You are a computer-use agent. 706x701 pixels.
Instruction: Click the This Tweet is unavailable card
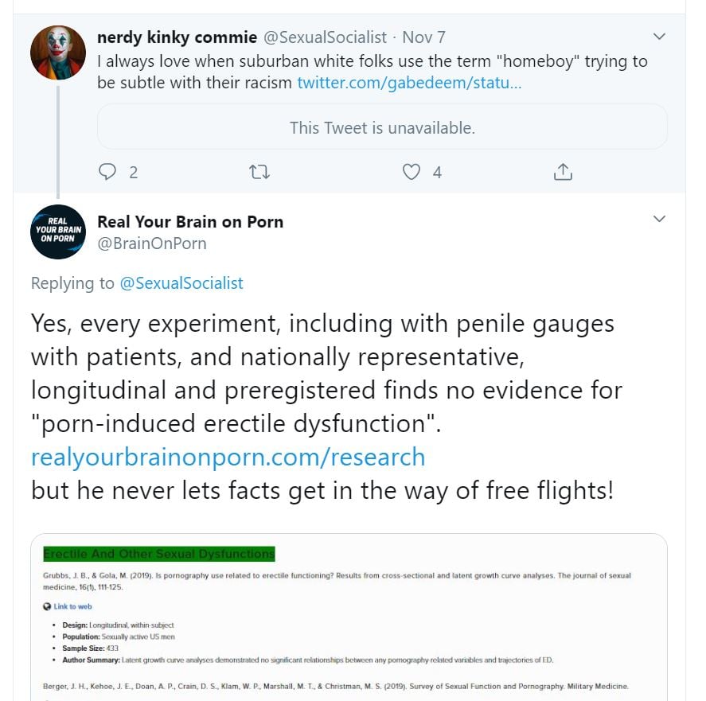[382, 127]
